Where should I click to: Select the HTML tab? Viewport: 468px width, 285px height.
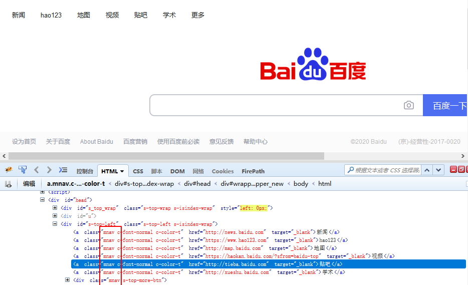pyautogui.click(x=109, y=171)
